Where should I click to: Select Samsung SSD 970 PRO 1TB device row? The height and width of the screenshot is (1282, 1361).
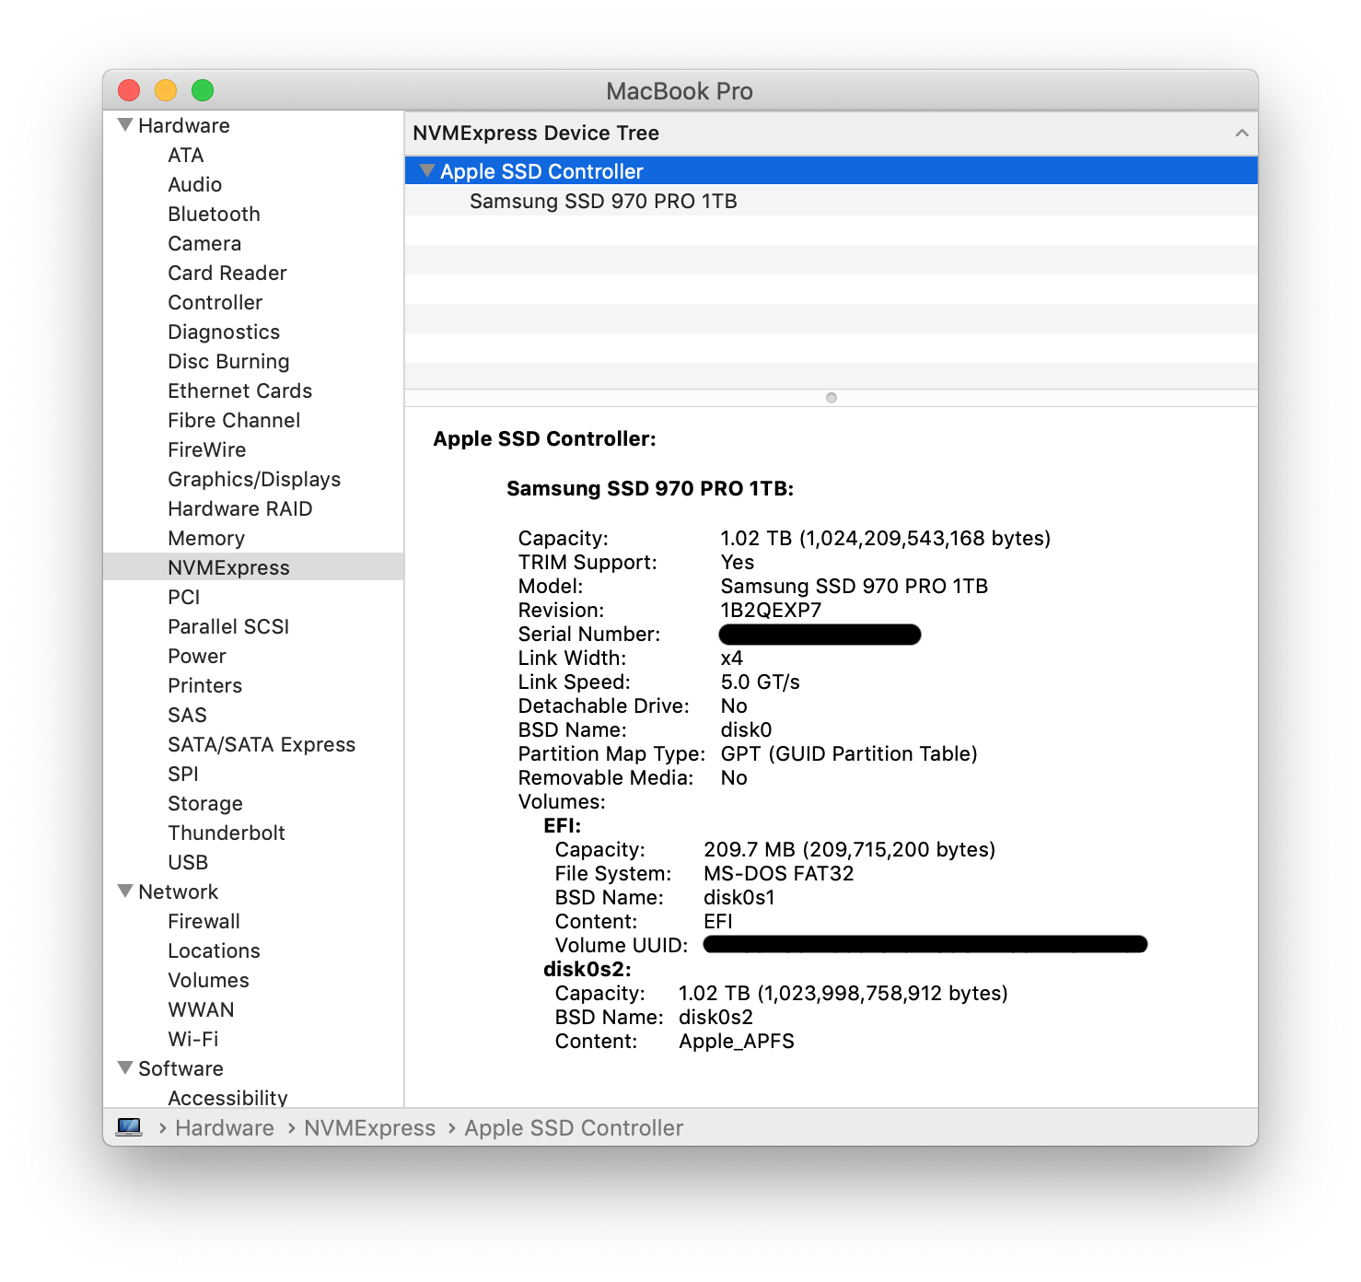tap(832, 201)
